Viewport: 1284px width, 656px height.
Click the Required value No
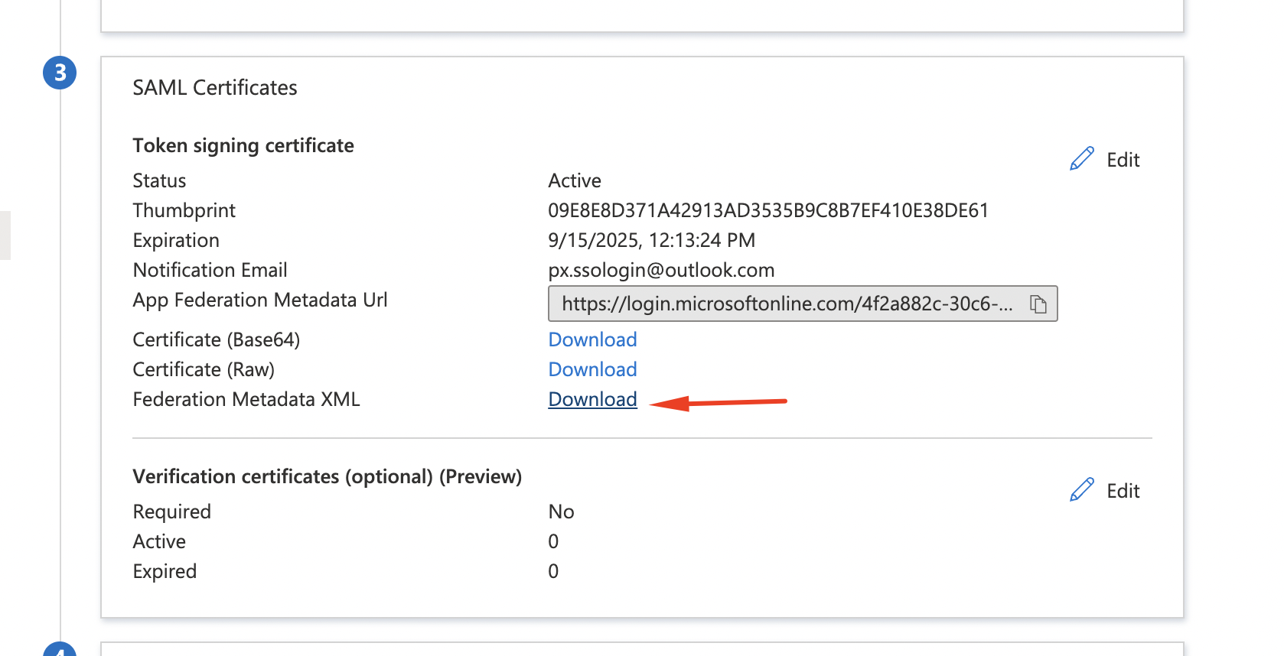pos(561,511)
